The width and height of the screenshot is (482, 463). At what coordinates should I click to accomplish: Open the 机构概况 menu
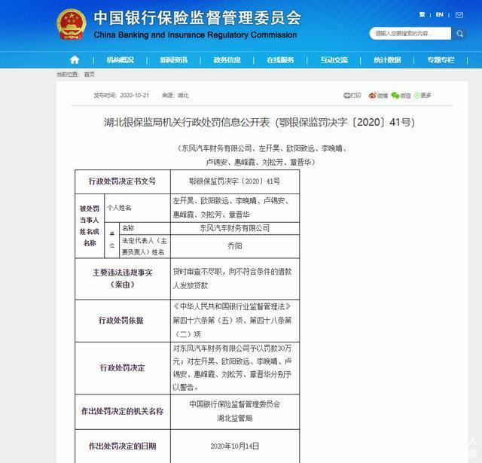[x=120, y=60]
